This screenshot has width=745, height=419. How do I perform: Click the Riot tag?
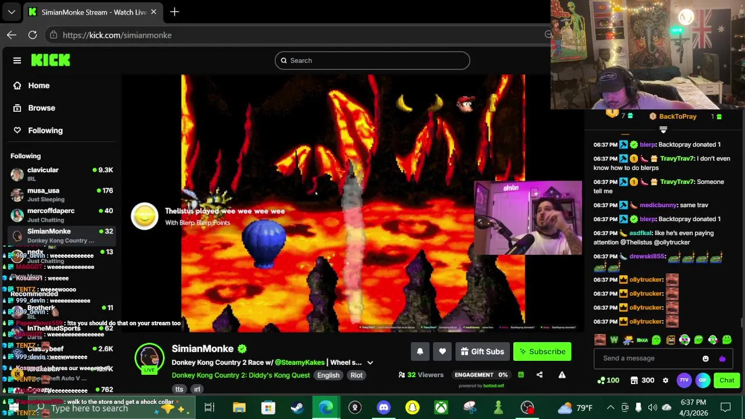point(356,375)
